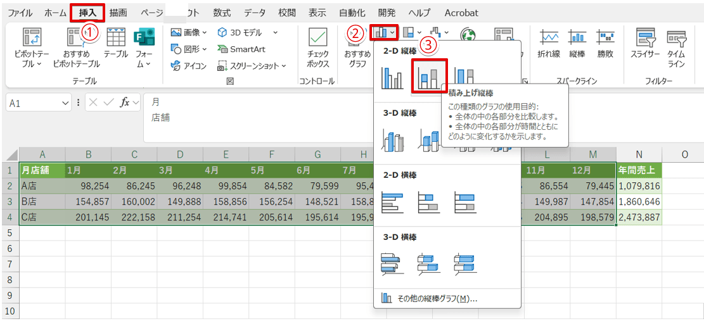The width and height of the screenshot is (704, 321).
Task: Choose 2-D stacked column chart
Action: point(429,77)
